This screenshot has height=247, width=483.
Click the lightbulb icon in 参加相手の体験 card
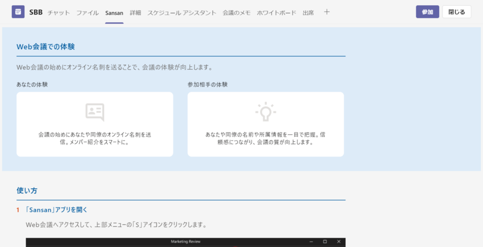point(266,112)
